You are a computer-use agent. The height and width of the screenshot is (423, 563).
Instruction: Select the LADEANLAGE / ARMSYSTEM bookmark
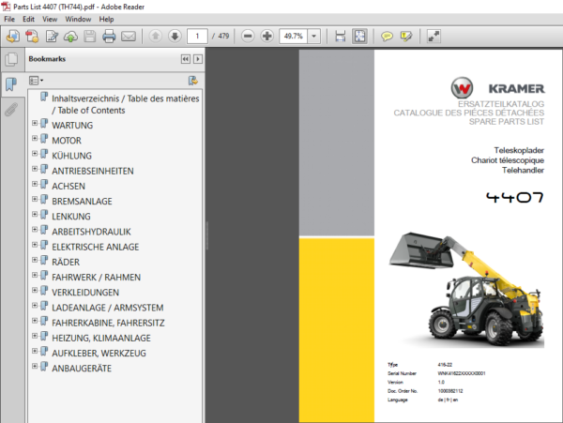click(x=108, y=308)
